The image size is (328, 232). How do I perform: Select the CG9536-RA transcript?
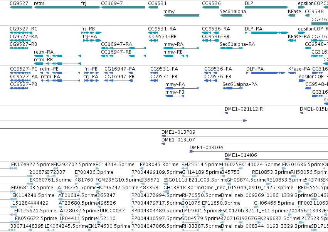(x=210, y=33)
